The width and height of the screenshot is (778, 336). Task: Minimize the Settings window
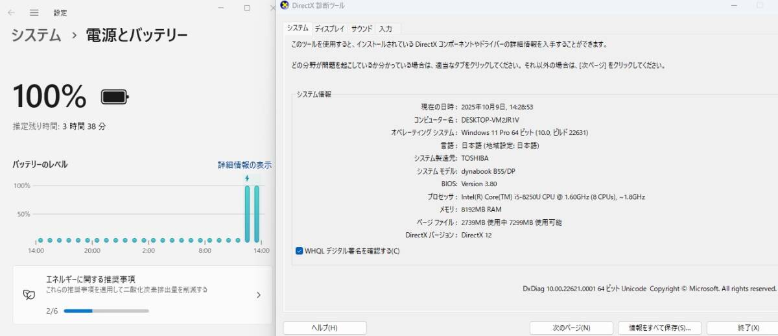222,8
